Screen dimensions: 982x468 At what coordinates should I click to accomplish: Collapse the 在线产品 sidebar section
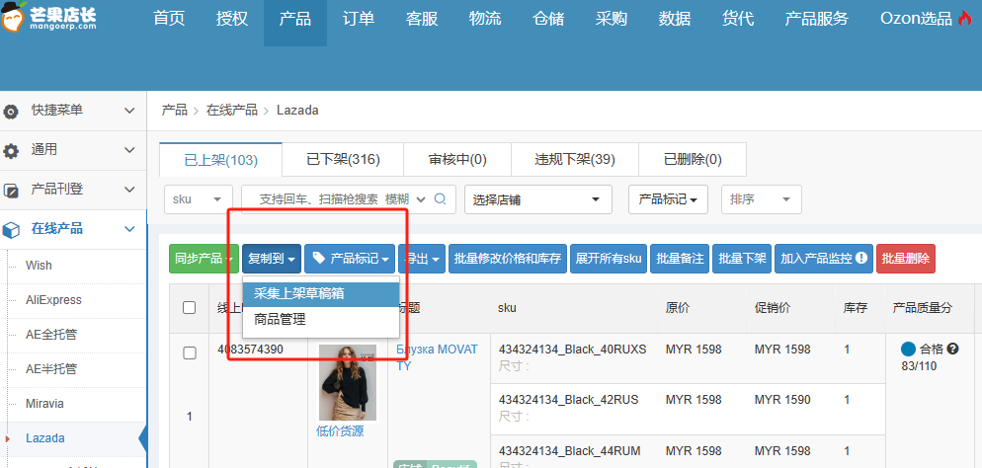click(129, 229)
